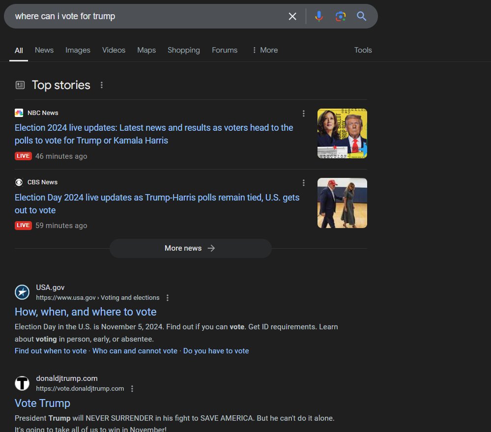Open How, when, and where to vote
491x432 pixels.
86,312
